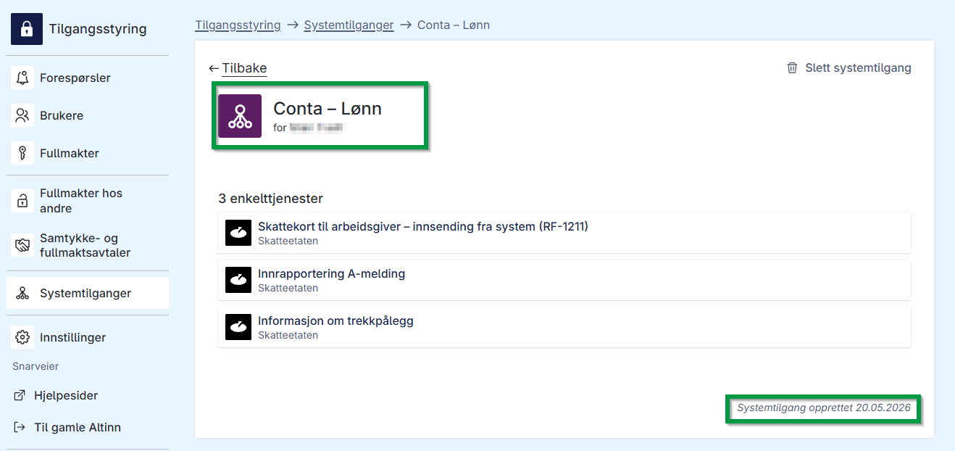Click Systemtilgang opprettet 20.05.2026 text
This screenshot has width=955, height=451.
[x=824, y=408]
